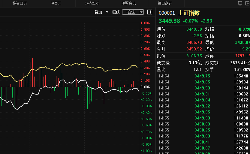This screenshot has height=154, width=250.
Task: Select tick row with price 3450.07
Action: [203, 148]
